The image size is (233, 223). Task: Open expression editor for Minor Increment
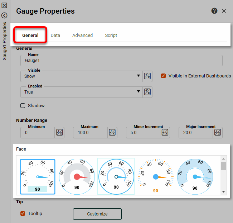pyautogui.click(x=165, y=133)
